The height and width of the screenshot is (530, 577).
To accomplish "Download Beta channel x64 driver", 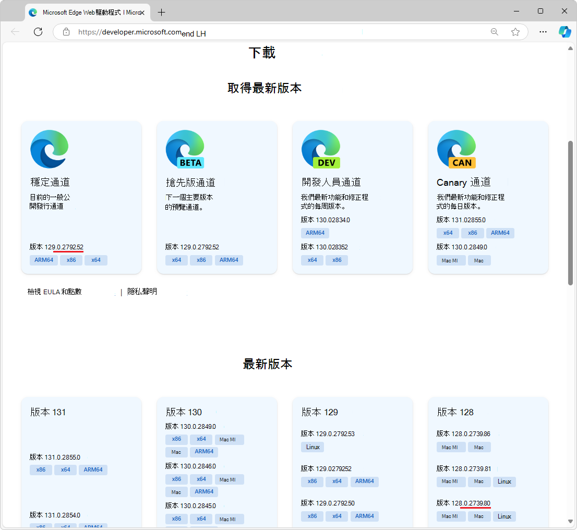I will (x=177, y=260).
